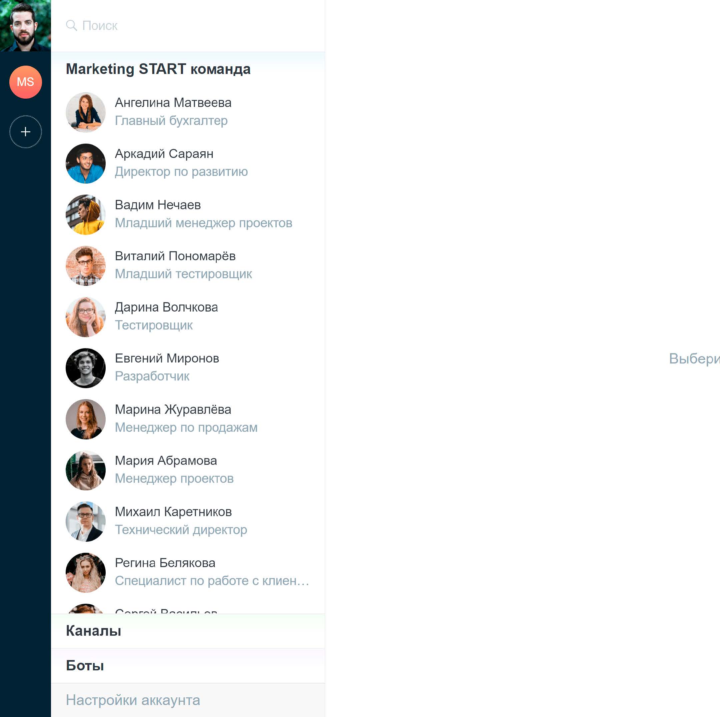Open Дарина Волчкова's conversation
Viewport: 720px width, 717px height.
[x=188, y=316]
